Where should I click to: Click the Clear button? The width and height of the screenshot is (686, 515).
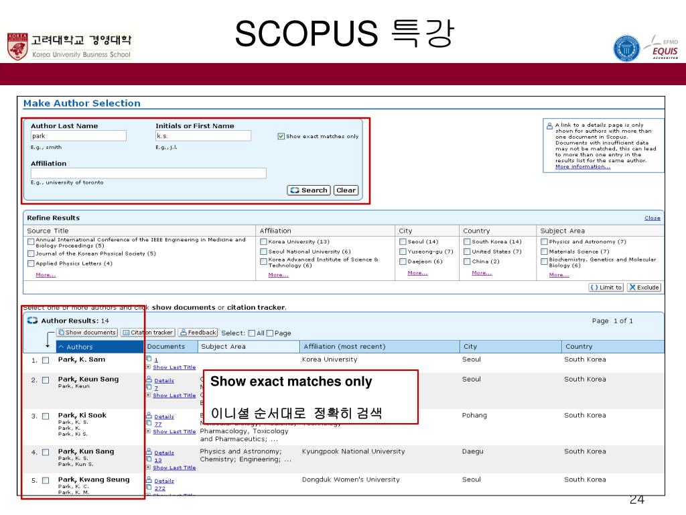click(346, 190)
